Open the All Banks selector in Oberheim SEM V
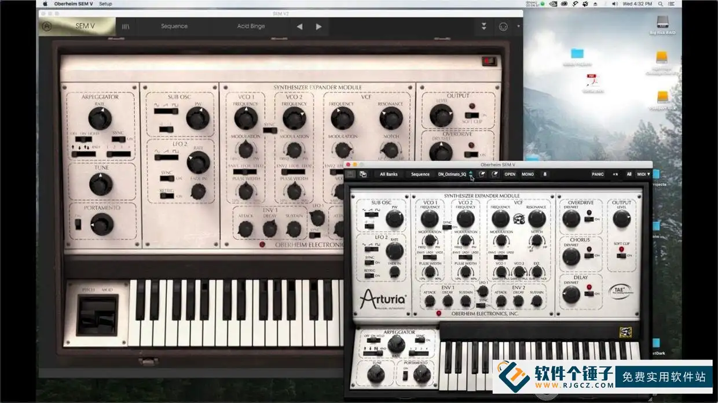 pos(389,174)
